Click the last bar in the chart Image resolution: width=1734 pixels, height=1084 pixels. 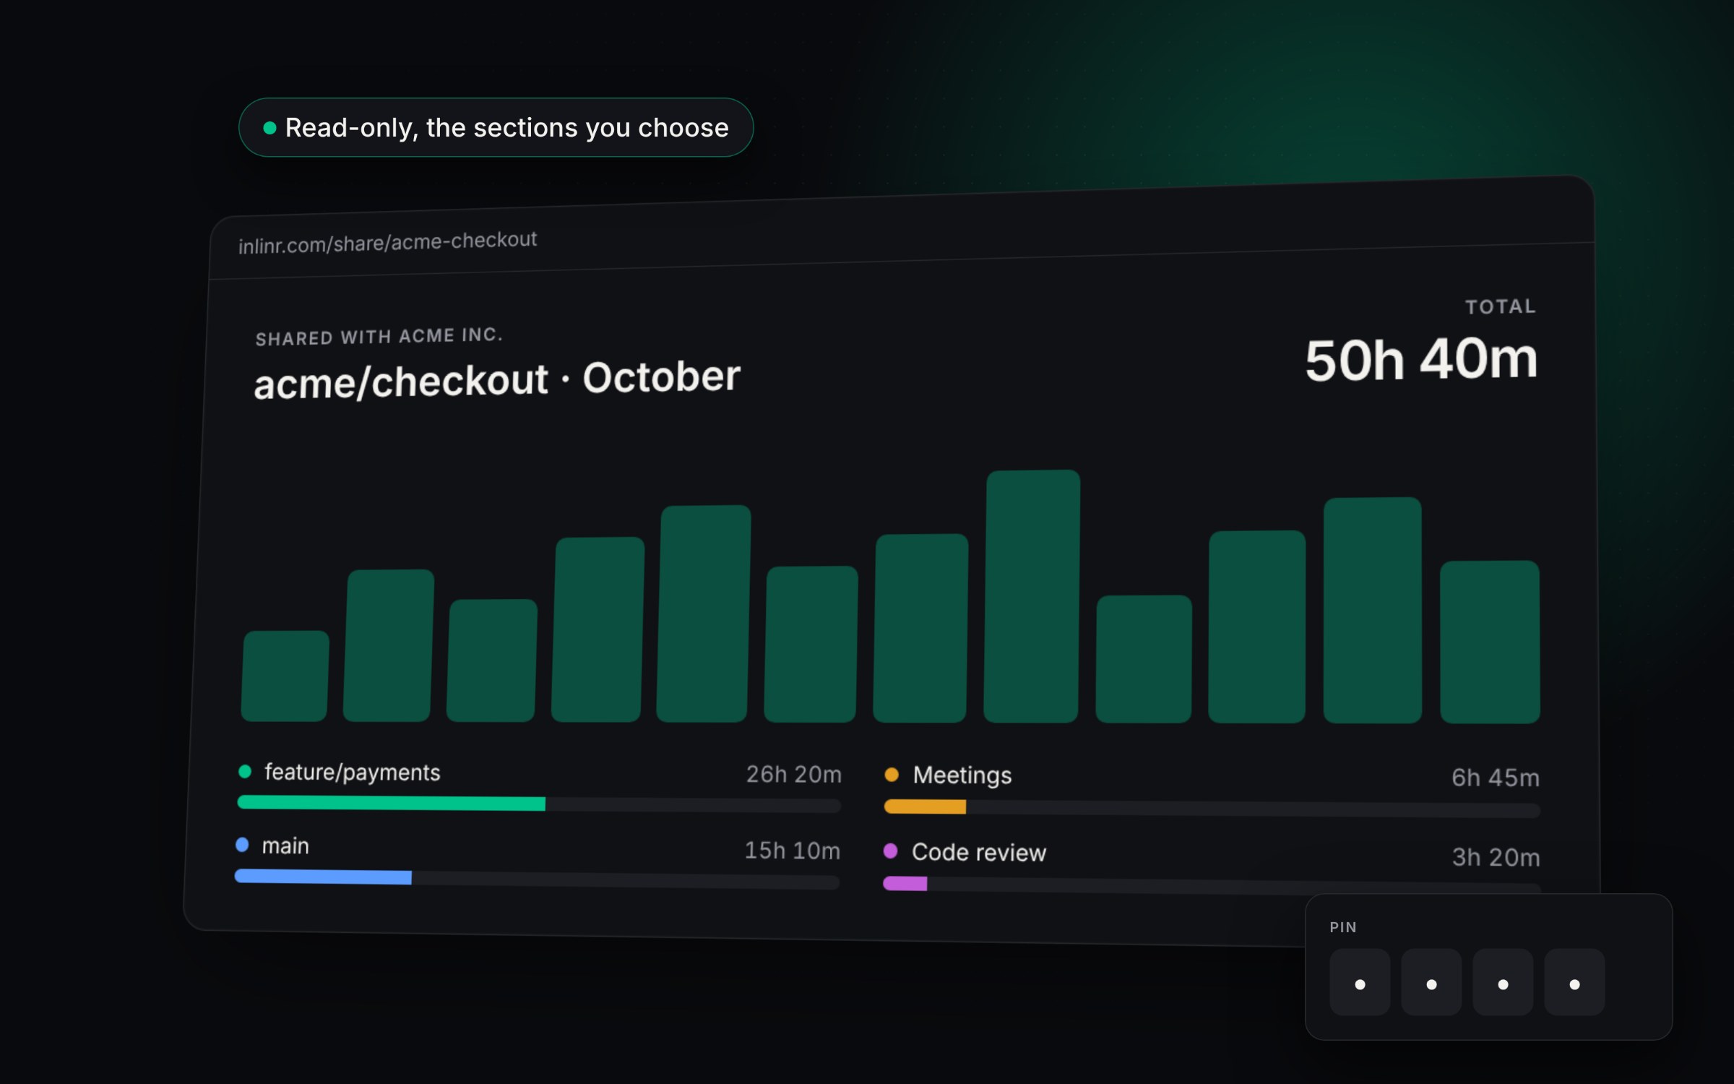1490,642
